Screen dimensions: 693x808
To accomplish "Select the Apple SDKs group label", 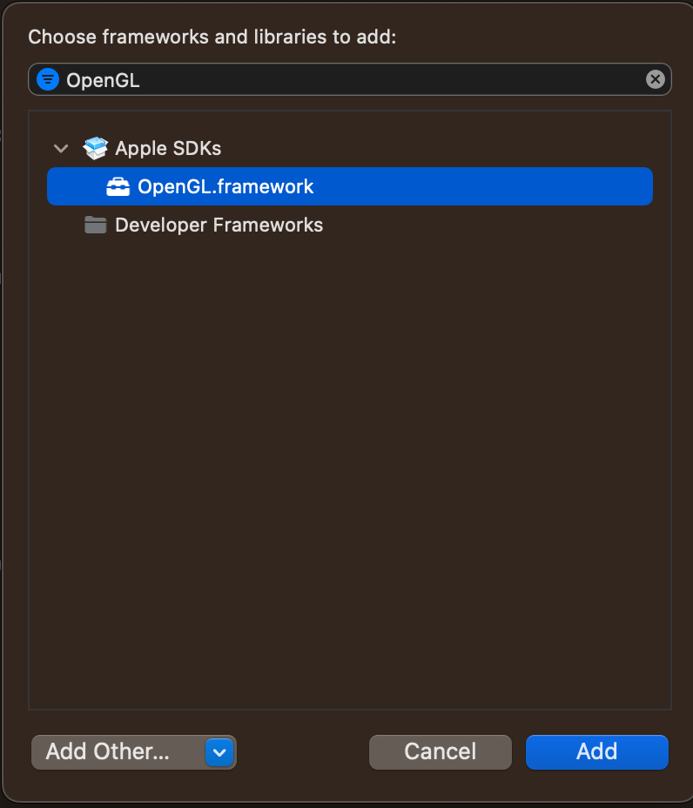I will 168,148.
